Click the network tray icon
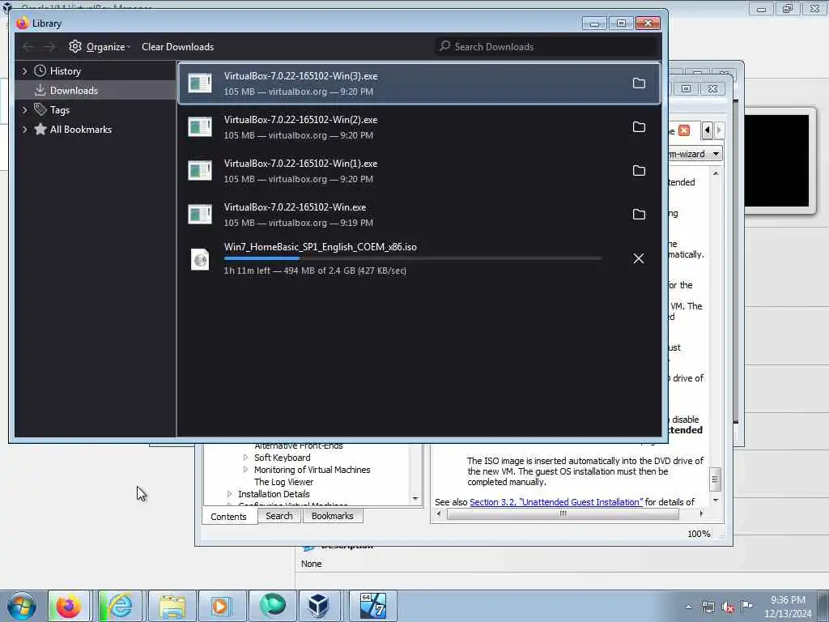This screenshot has width=829, height=622. click(708, 607)
